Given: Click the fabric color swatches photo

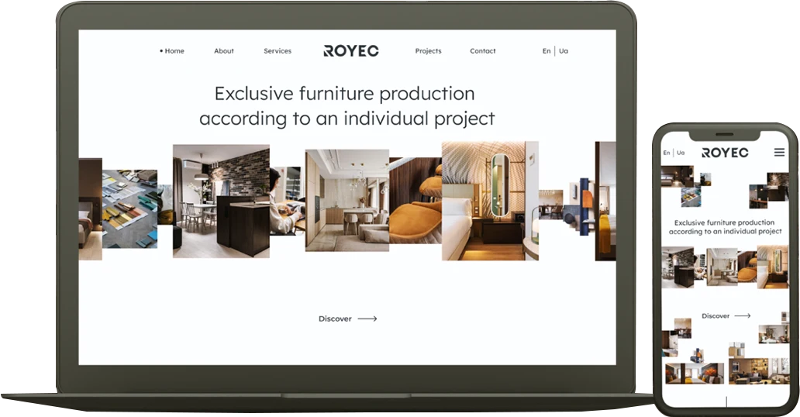Looking at the screenshot, I should pyautogui.click(x=129, y=209).
